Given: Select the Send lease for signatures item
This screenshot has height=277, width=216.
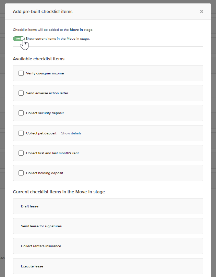Looking at the screenshot, I should point(108,226).
